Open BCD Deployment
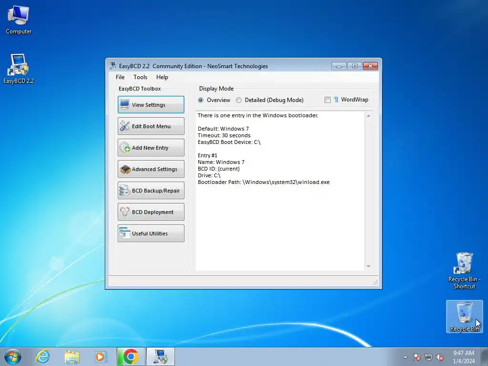Screen dimensions: 488x366 (x=151, y=212)
